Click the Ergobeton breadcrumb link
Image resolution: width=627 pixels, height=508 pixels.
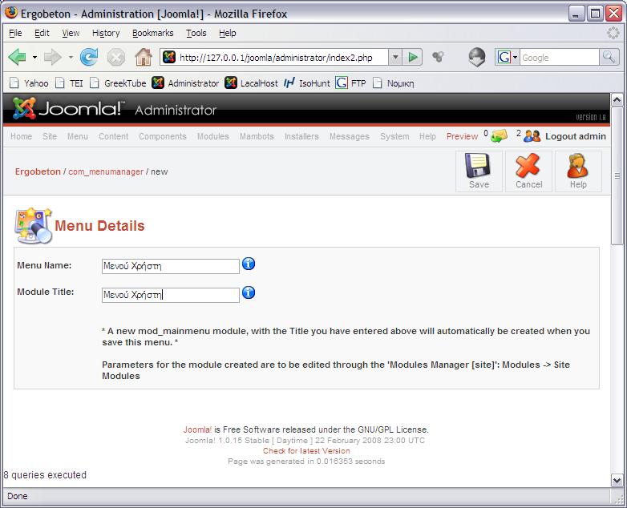tap(38, 171)
